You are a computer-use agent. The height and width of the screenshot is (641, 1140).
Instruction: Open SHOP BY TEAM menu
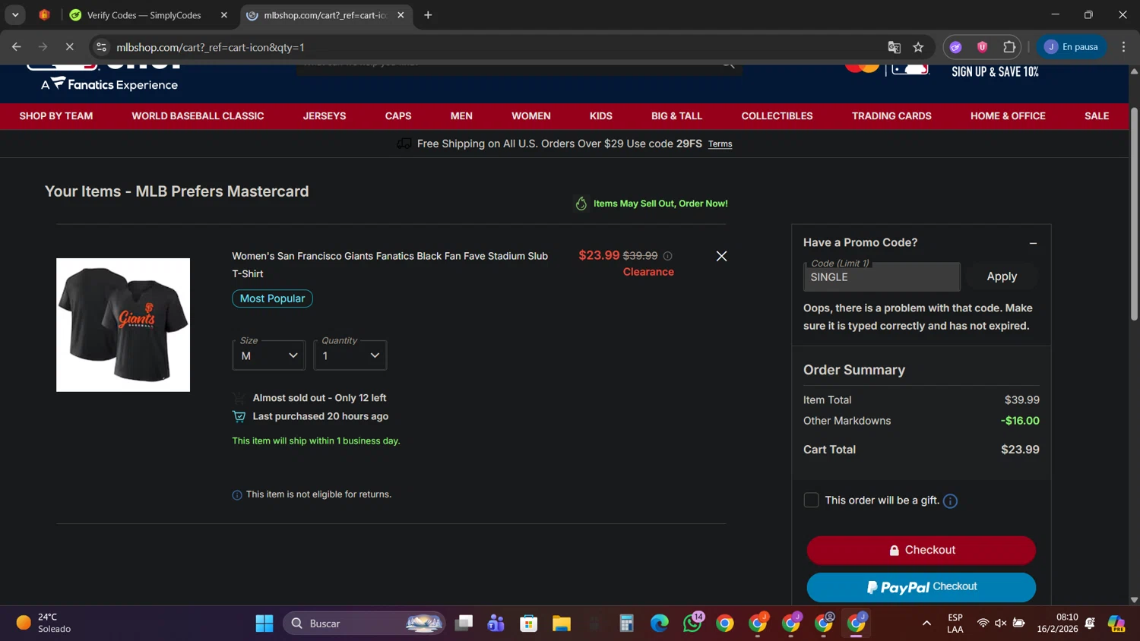[56, 116]
